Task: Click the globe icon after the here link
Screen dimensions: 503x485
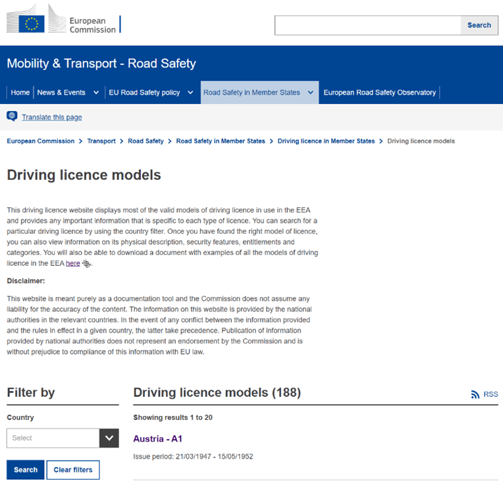Action: [x=86, y=263]
